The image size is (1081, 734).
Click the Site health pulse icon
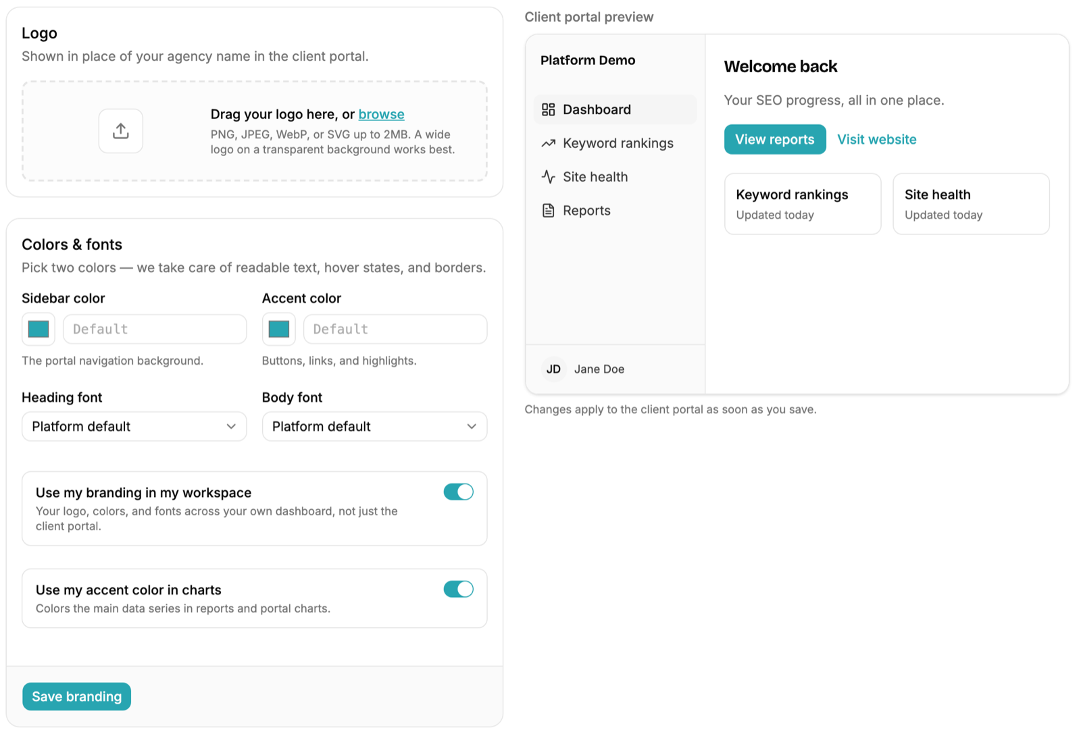[549, 177]
